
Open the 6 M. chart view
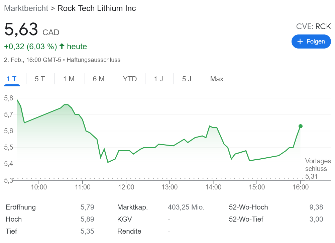tap(99, 79)
